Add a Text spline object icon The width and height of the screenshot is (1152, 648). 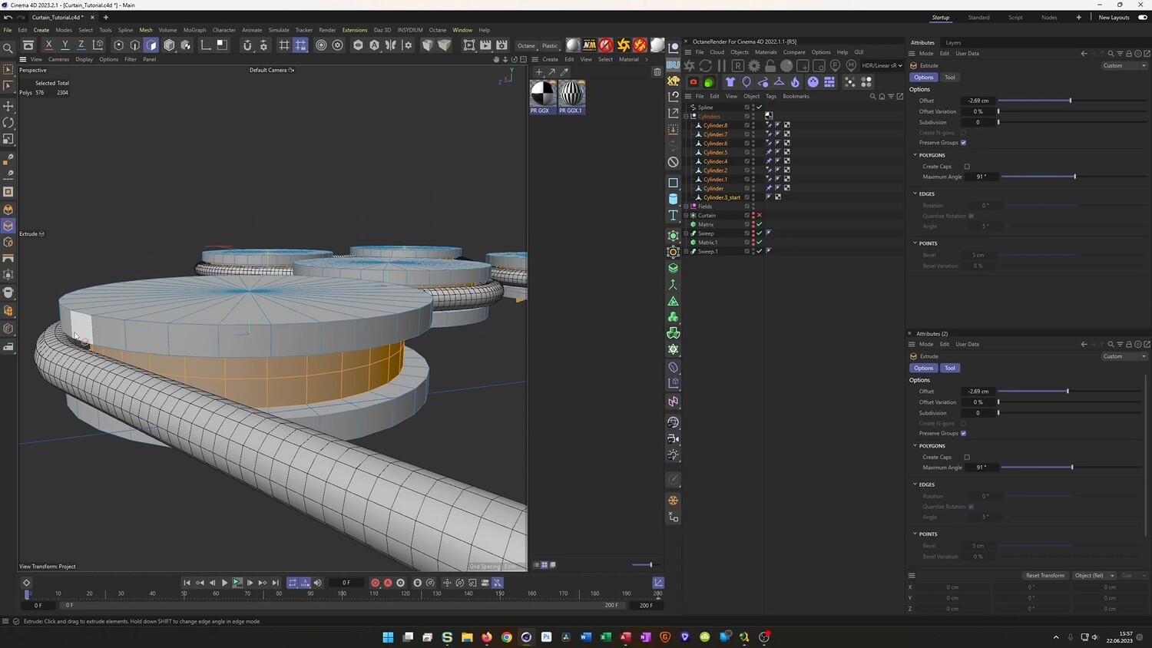pyautogui.click(x=673, y=216)
